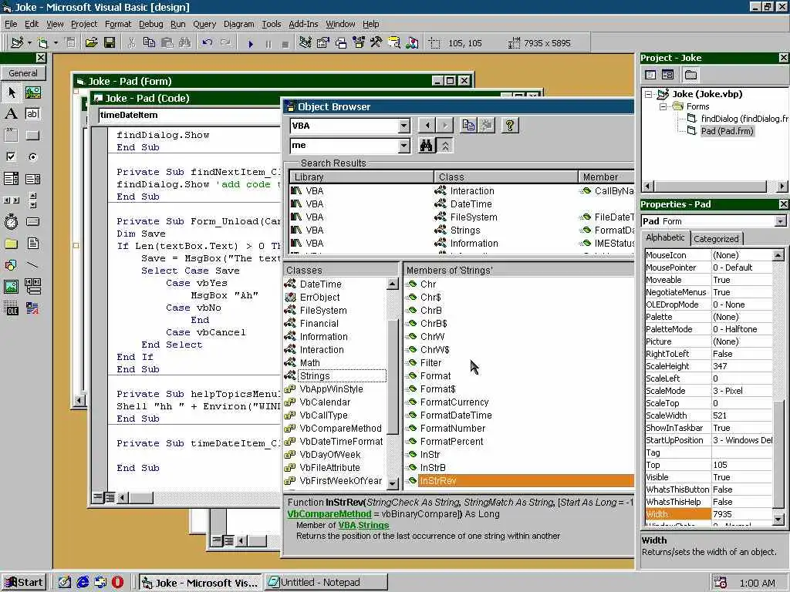Toggle Folders view in Project panel
The width and height of the screenshot is (790, 592).
690,75
